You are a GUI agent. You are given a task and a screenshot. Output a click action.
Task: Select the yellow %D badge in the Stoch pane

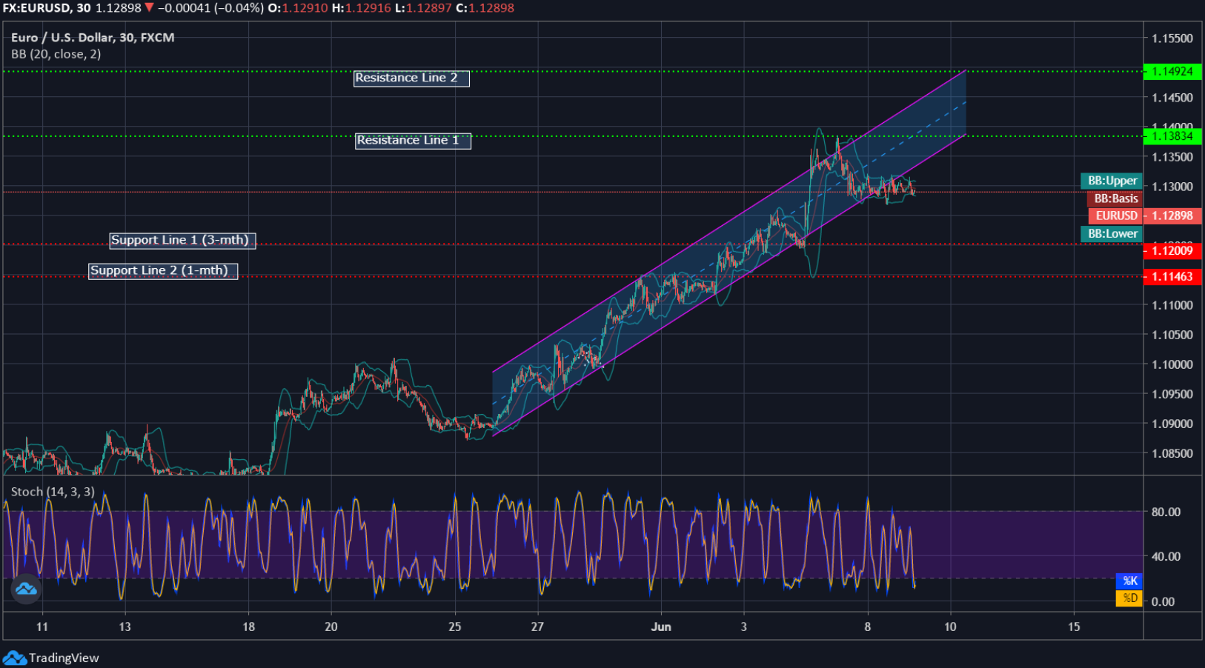pyautogui.click(x=1129, y=599)
